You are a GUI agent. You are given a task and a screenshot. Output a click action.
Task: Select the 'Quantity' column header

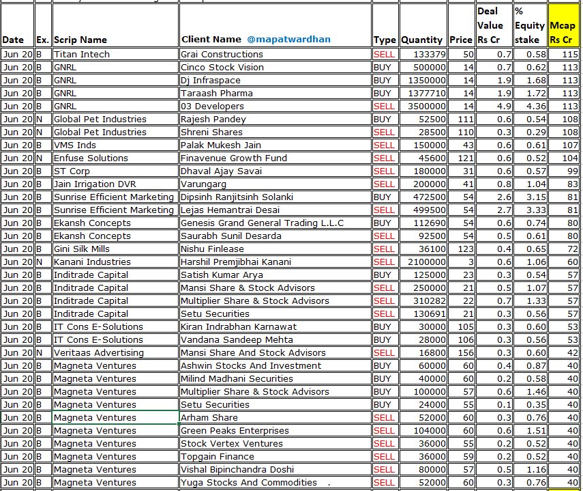coord(423,25)
